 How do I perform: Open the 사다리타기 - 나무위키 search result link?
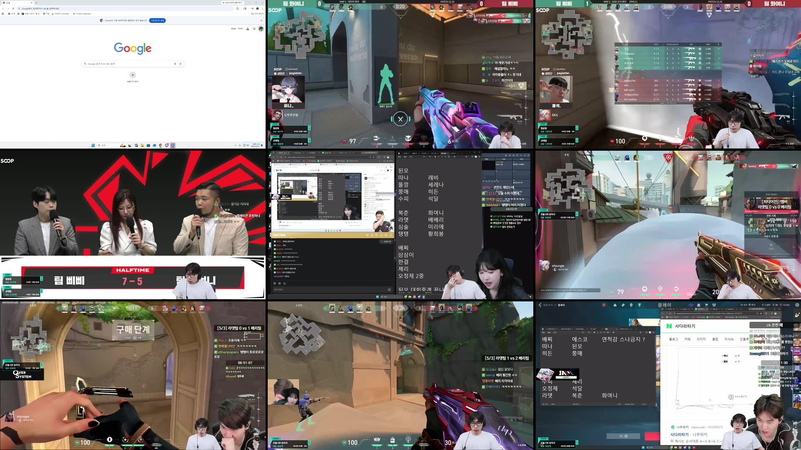coord(688,435)
